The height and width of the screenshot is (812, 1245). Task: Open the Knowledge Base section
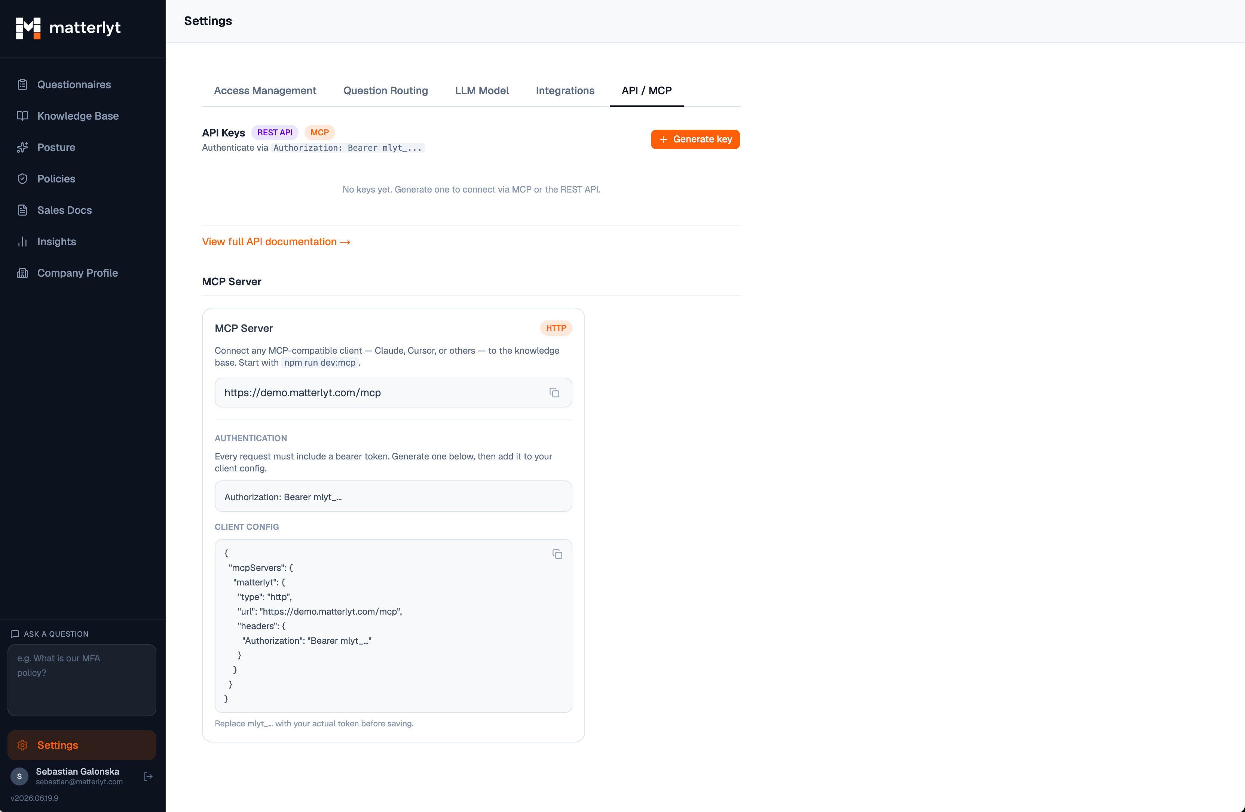pos(82,116)
